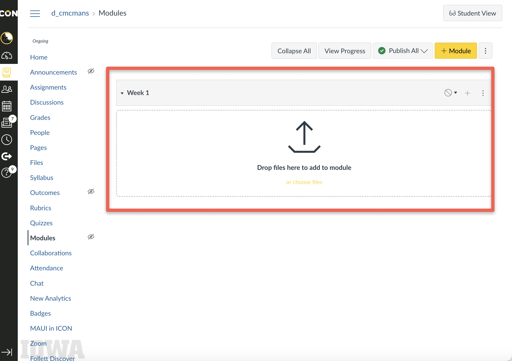Collapse the Week 1 module disclosure triangle

click(122, 93)
